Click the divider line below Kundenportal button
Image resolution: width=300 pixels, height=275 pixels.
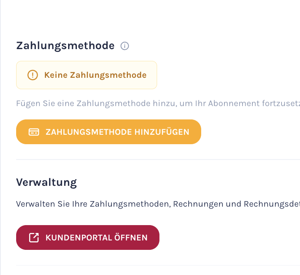tap(157, 265)
